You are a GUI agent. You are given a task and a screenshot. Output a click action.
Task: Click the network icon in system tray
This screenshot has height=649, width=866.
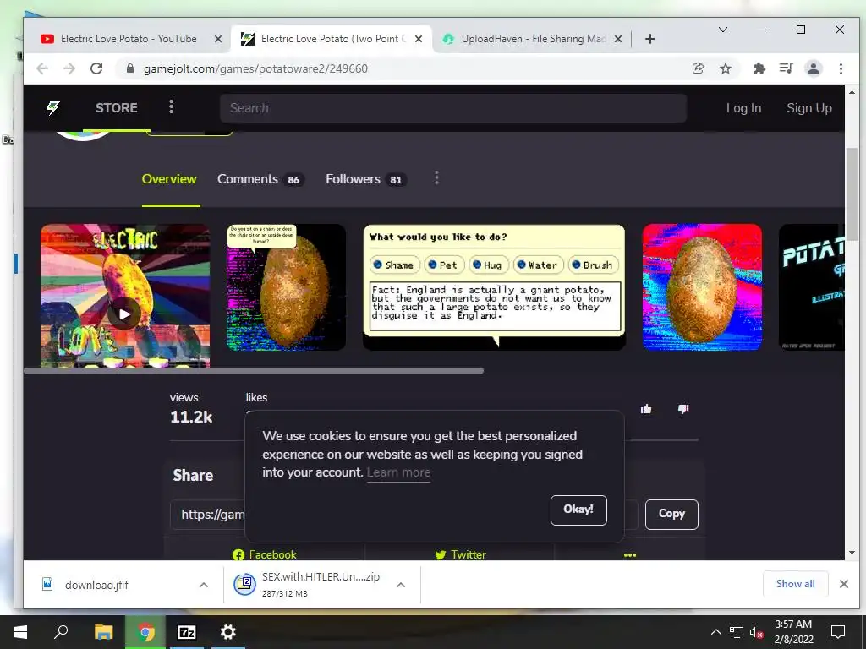pos(737,632)
